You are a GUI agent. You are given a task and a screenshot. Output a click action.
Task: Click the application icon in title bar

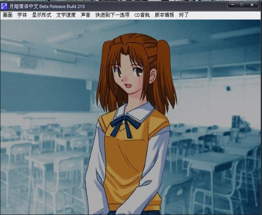pyautogui.click(x=4, y=6)
